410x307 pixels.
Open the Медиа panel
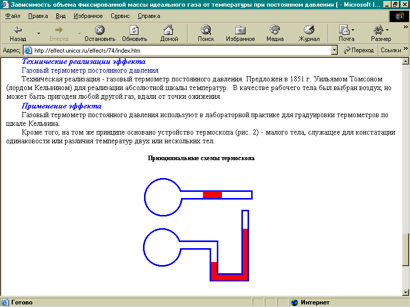[x=275, y=33]
